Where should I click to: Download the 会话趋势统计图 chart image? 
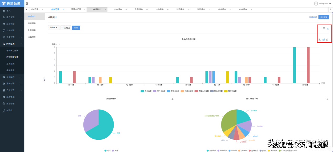click(x=327, y=40)
